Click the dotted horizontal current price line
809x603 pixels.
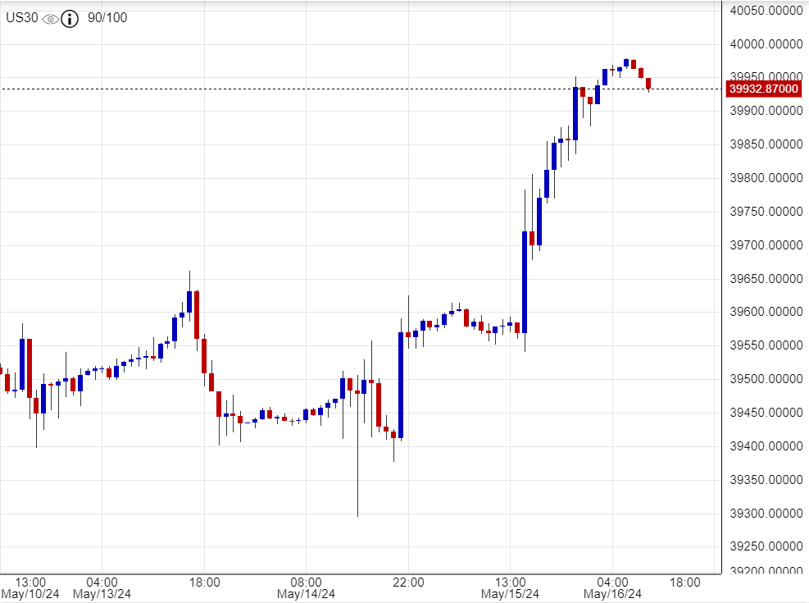[328, 89]
